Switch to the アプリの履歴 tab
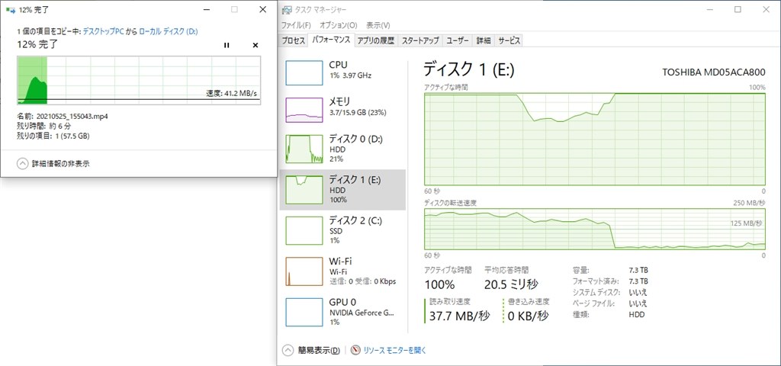 376,41
